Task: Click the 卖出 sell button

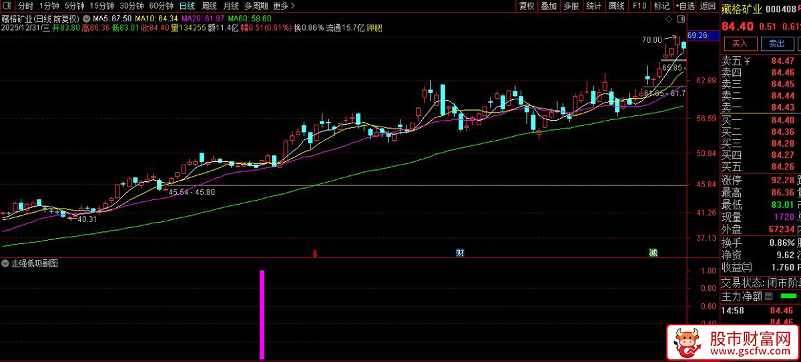Action: point(776,44)
